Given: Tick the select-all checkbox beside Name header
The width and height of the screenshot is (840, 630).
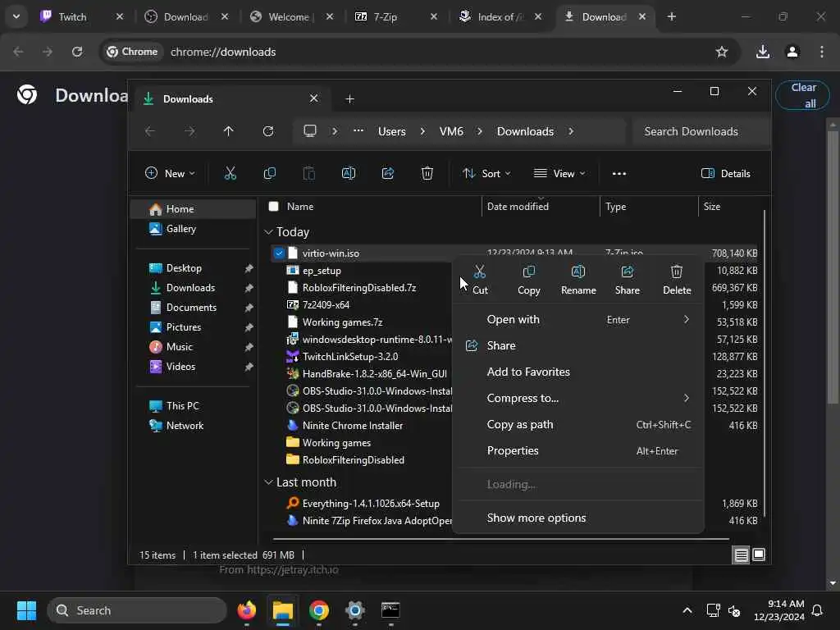Looking at the screenshot, I should click(x=274, y=206).
